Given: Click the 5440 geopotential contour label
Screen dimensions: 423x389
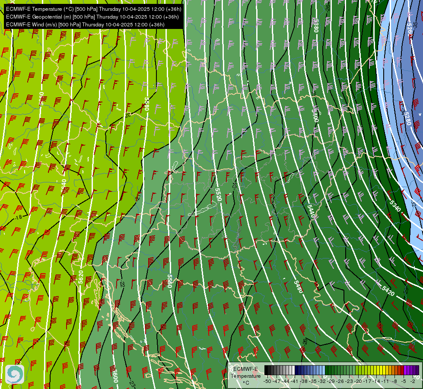Looking at the screenshot, I should point(311,211).
